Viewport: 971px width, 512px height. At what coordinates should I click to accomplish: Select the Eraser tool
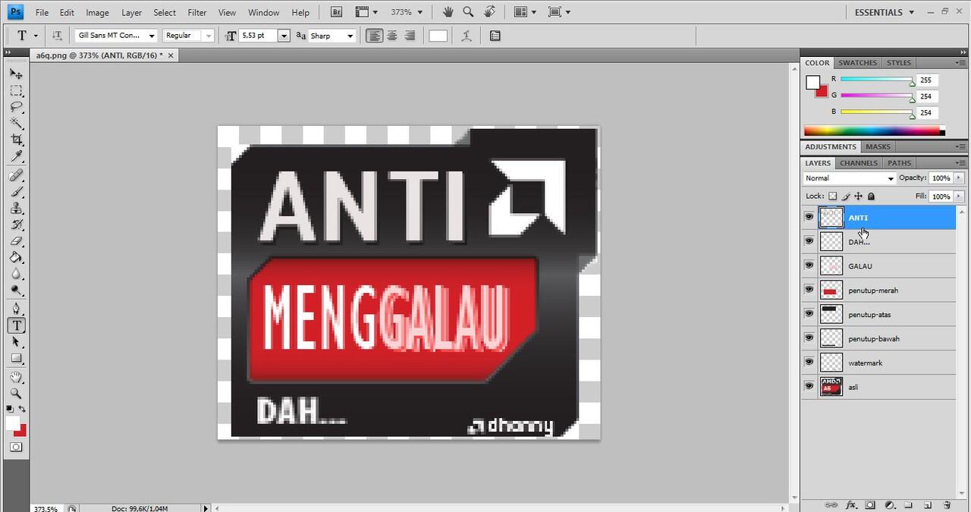tap(16, 241)
